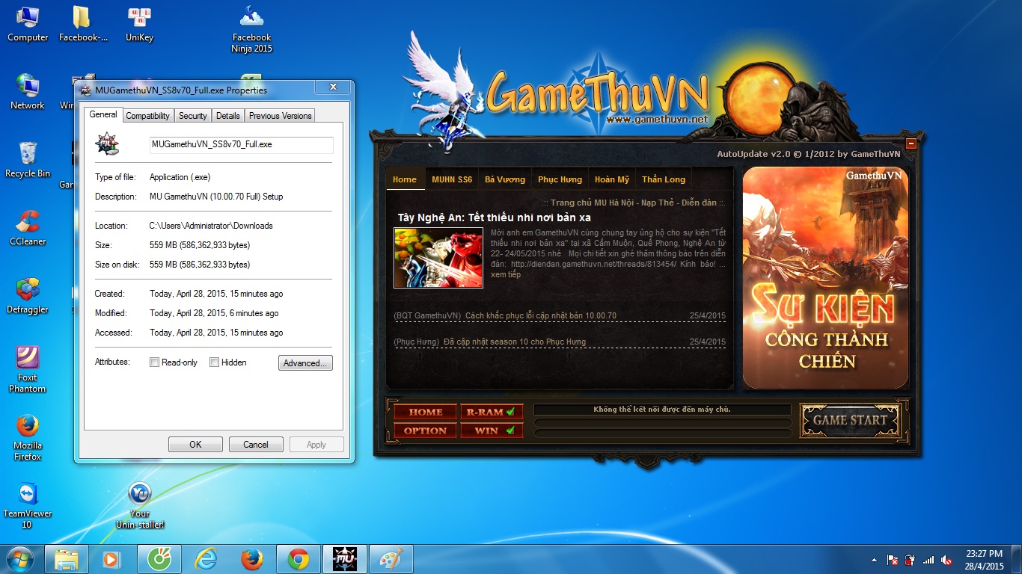Open the Previous Versions tab

[280, 116]
